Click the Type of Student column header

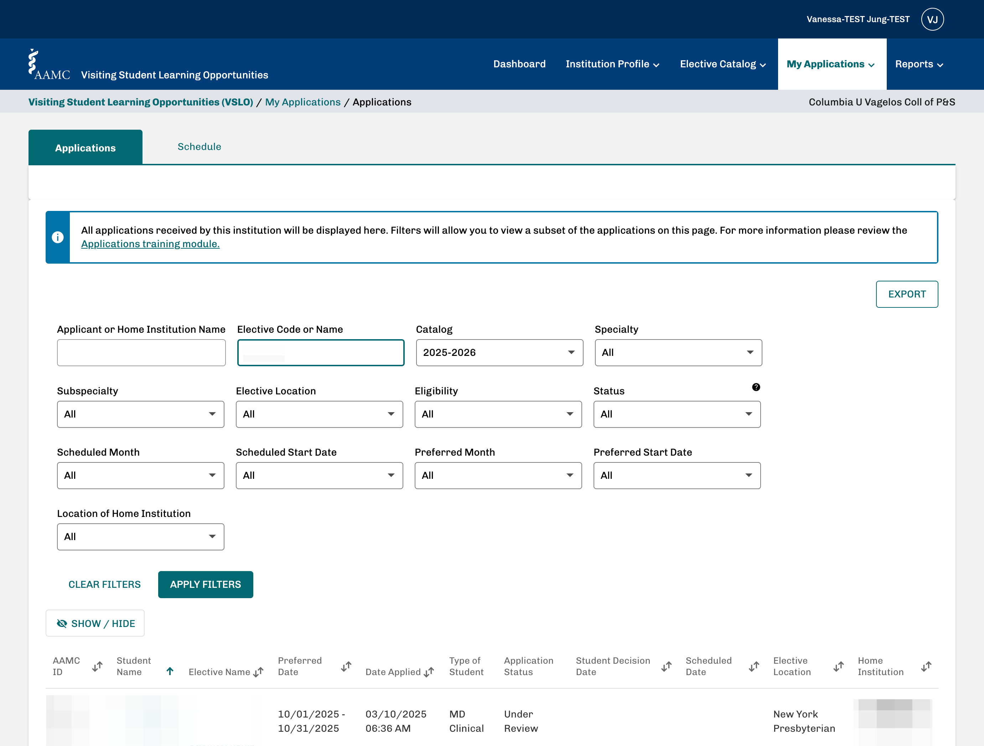pos(466,666)
